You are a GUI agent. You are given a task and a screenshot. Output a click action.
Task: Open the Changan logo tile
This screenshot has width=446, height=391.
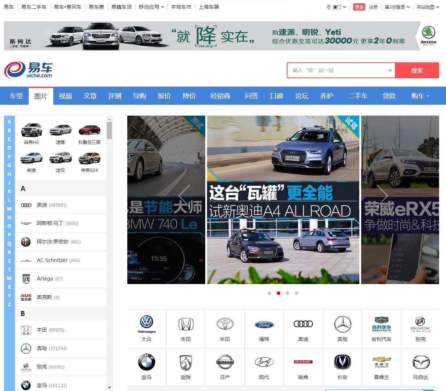342,367
